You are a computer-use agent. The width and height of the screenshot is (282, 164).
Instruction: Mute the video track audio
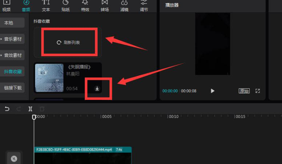pyautogui.click(x=14, y=158)
